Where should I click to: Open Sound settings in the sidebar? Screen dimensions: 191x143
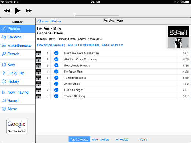pos(18,100)
